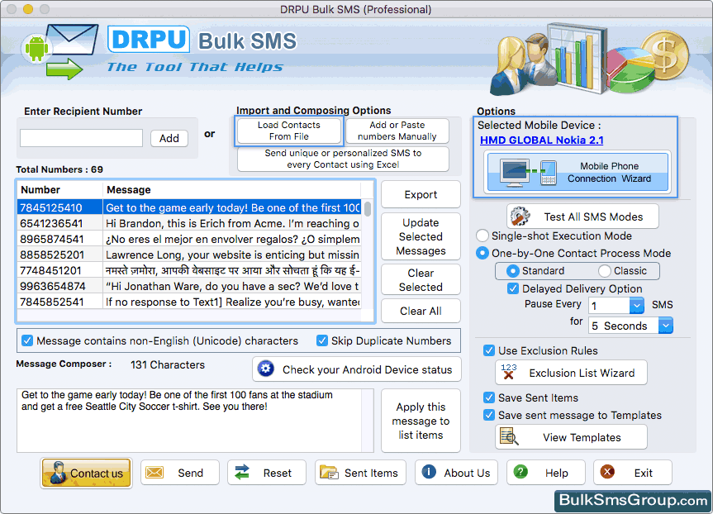The height and width of the screenshot is (514, 713).
Task: Open the HMD GLOBAL Nokia 2.1 device link
Action: [x=542, y=140]
